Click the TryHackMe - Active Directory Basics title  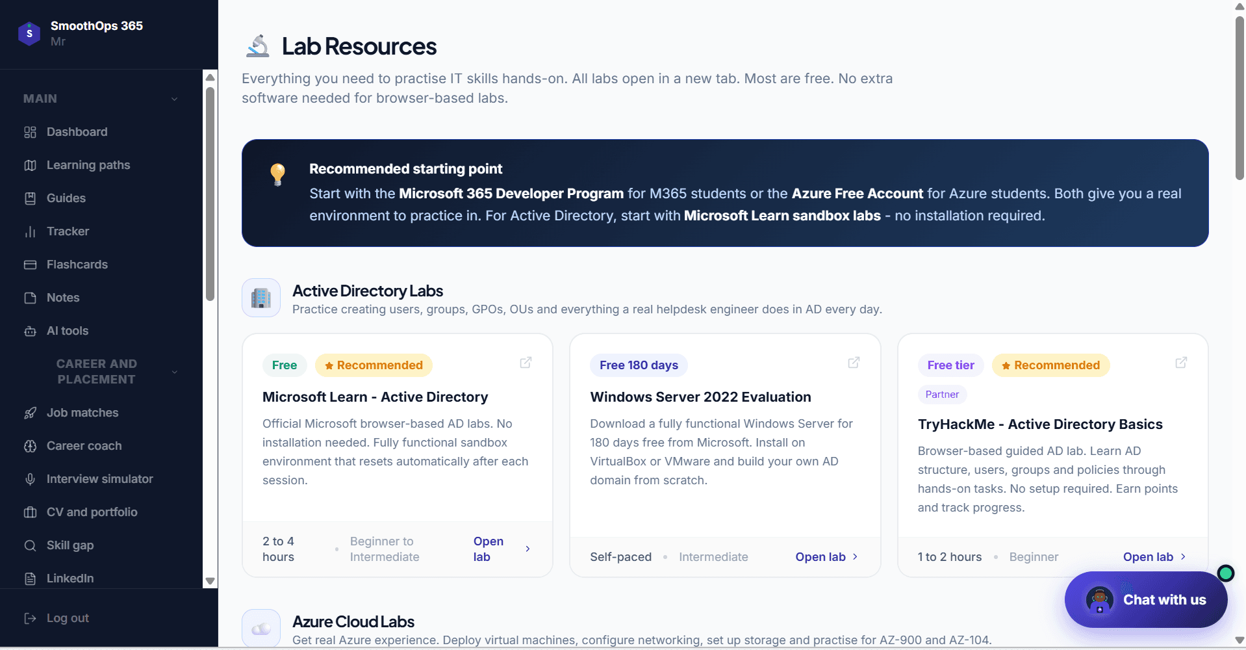pos(1040,424)
